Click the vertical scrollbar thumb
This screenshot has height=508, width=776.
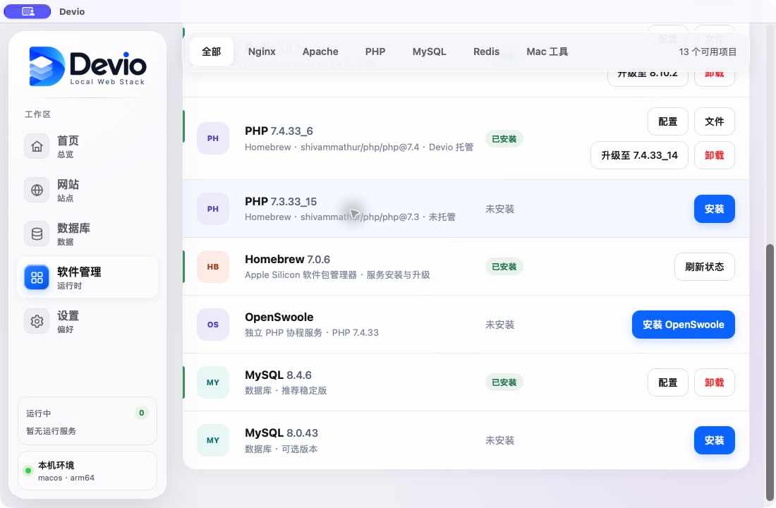click(x=769, y=373)
